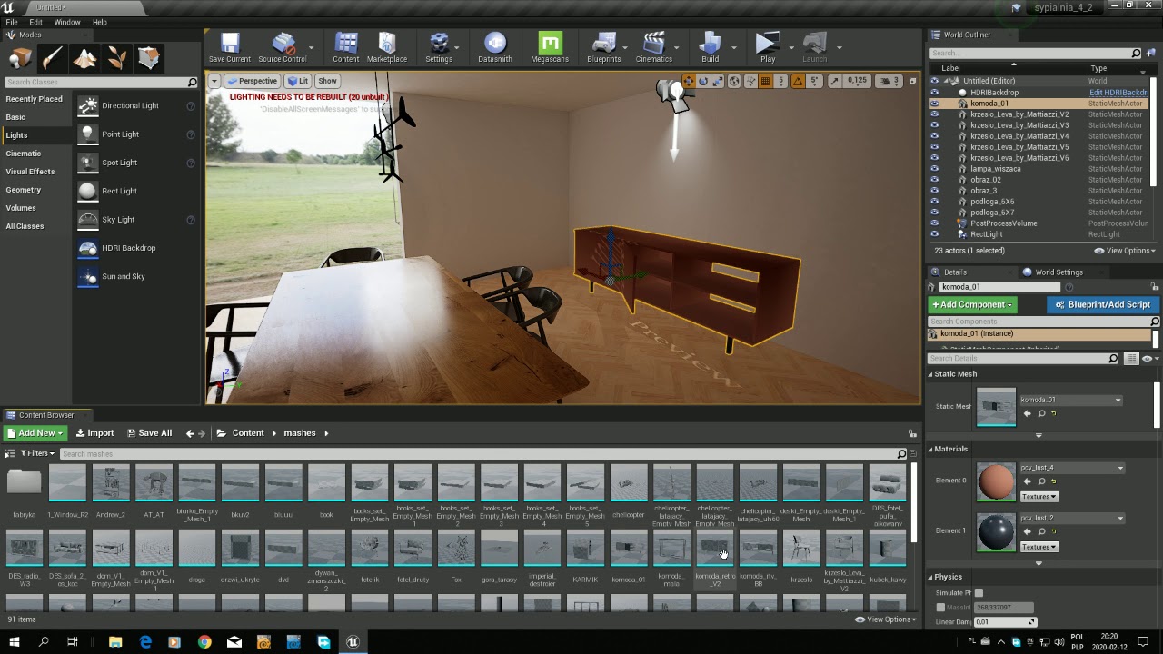Open the File menu

[x=11, y=22]
